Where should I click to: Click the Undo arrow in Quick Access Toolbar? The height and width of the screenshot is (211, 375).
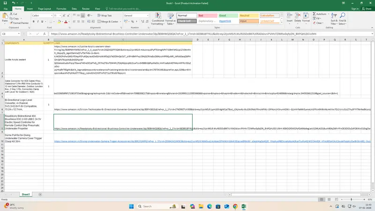click(14, 3)
